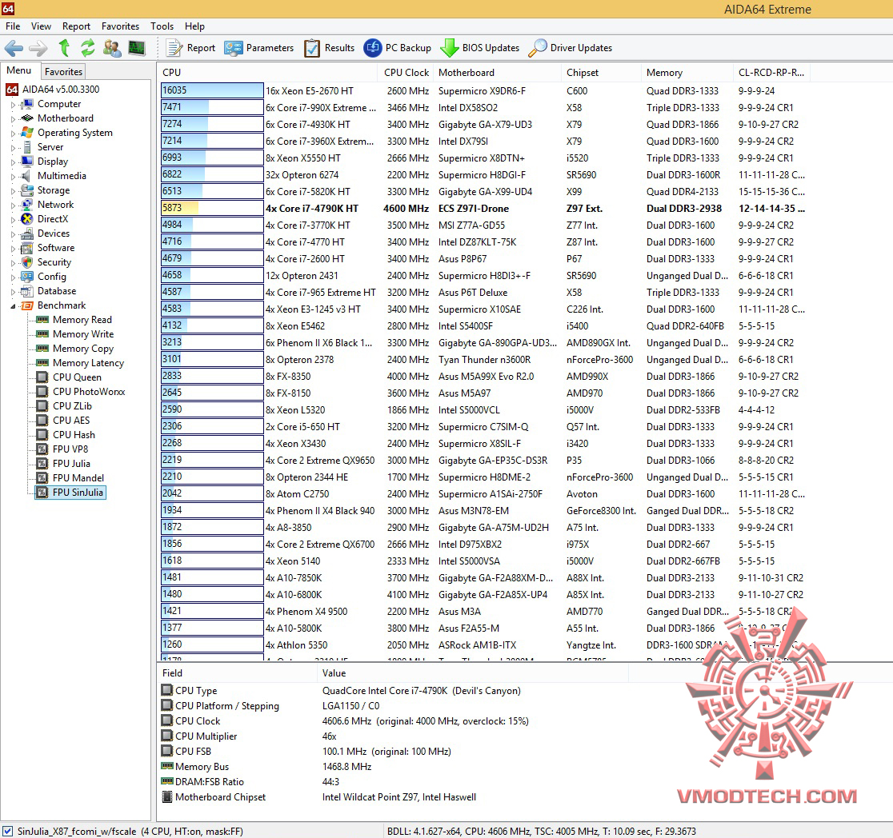Click the Manage Users toolbar icon
Image resolution: width=893 pixels, height=838 pixels.
pyautogui.click(x=112, y=49)
